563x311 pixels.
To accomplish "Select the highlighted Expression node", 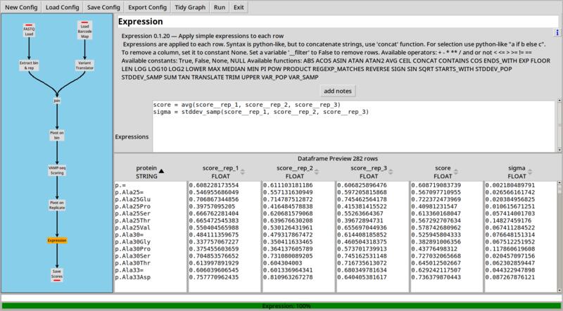I will [x=57, y=240].
